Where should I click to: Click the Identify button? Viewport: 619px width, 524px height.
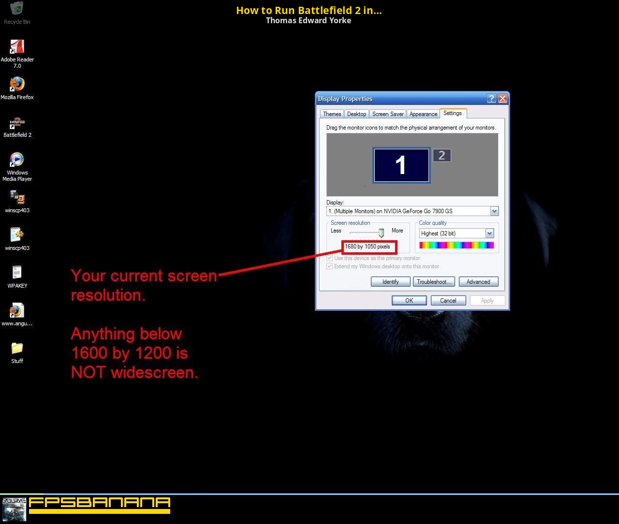pos(390,282)
